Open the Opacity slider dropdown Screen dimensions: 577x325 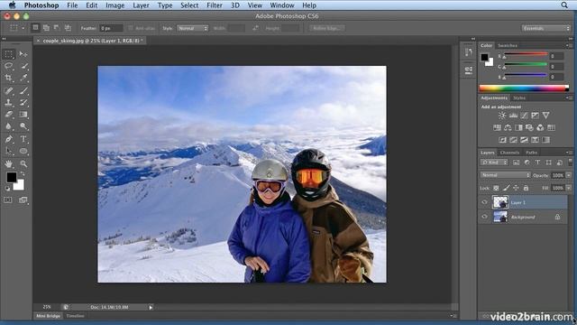tap(569, 175)
